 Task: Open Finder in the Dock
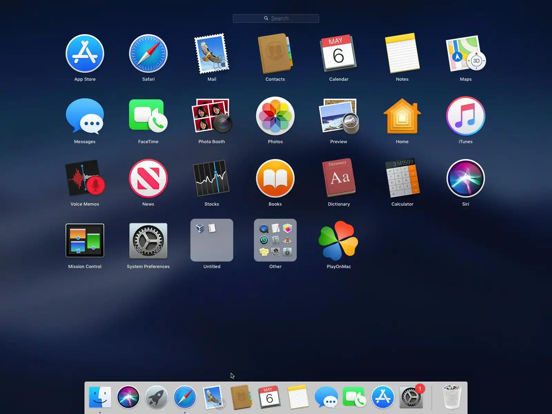tap(100, 397)
